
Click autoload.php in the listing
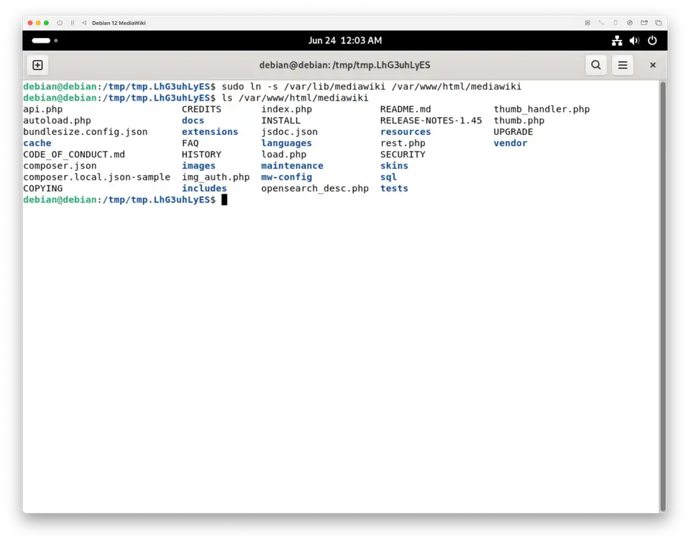point(57,121)
